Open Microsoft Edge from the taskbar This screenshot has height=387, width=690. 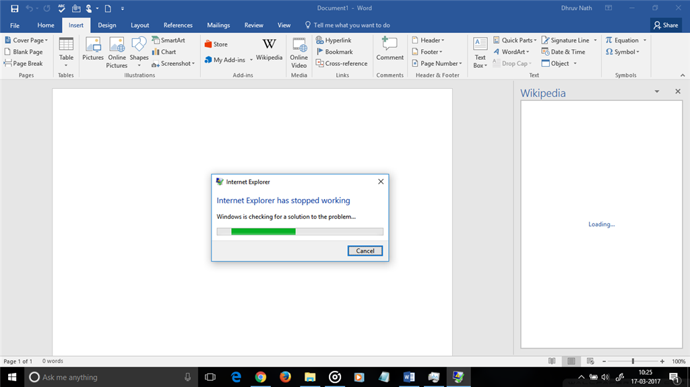point(237,377)
